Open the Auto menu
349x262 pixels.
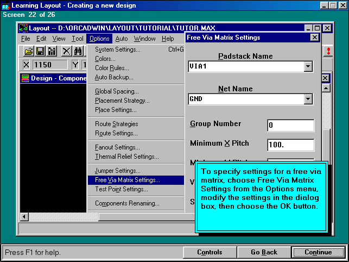coord(122,39)
